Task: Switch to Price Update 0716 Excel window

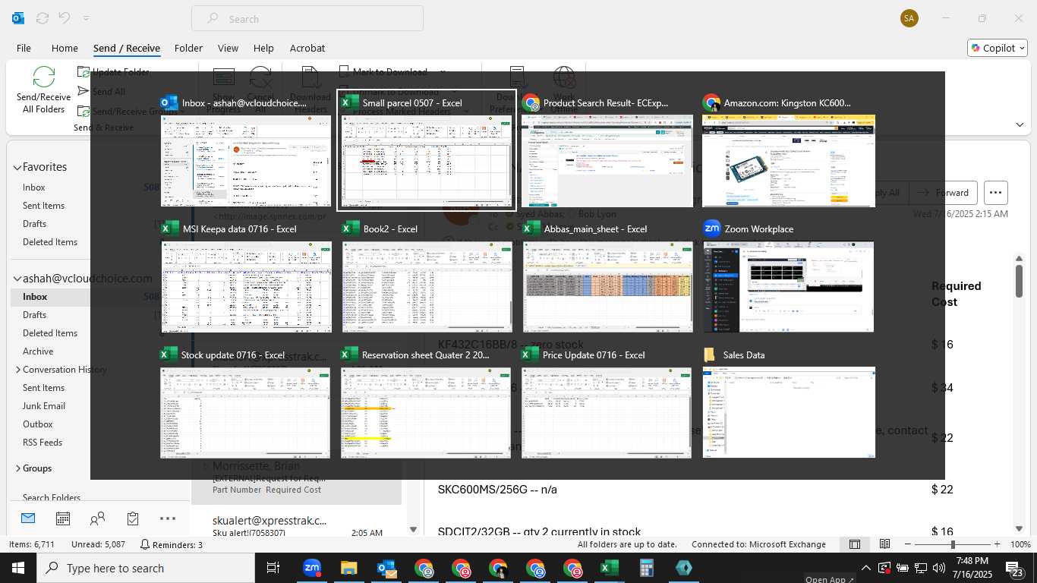Action: click(607, 403)
